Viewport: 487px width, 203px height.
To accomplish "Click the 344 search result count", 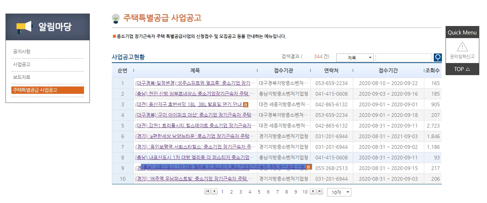I will 318,56.
